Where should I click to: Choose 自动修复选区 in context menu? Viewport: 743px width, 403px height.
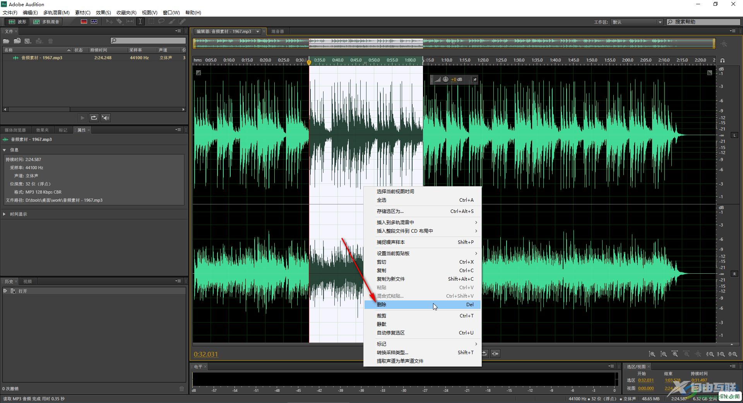pyautogui.click(x=423, y=333)
